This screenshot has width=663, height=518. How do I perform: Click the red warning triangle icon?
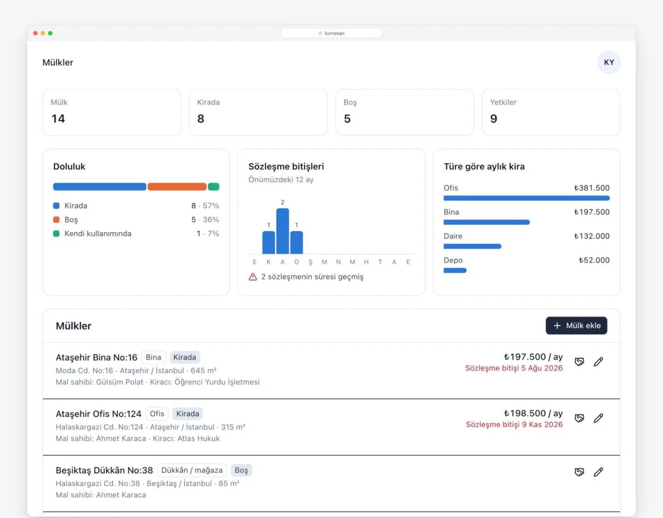253,277
